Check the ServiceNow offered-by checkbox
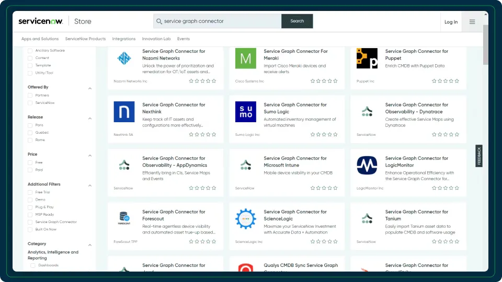The height and width of the screenshot is (282, 502). [x=30, y=103]
